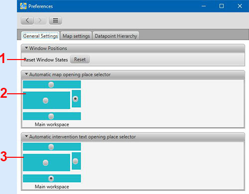Maximize the Preferences window
The height and width of the screenshot is (194, 249).
(222, 6)
